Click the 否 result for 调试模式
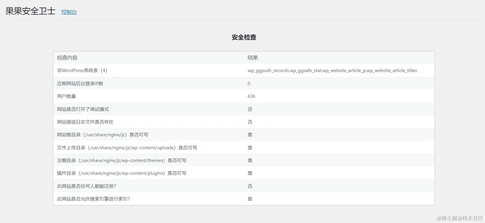 coord(250,109)
